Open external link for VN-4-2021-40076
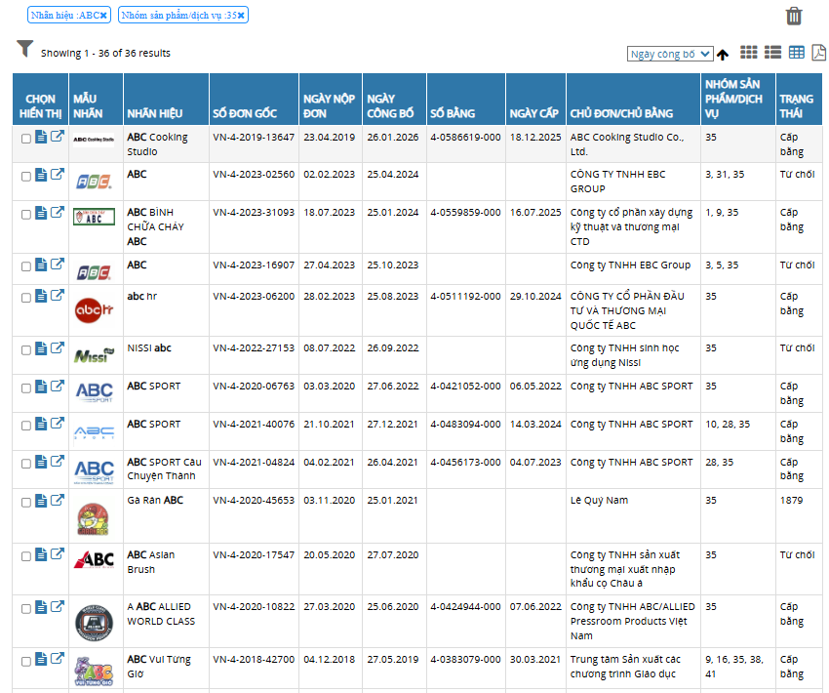Screen dimensions: 829x693 click(58, 424)
